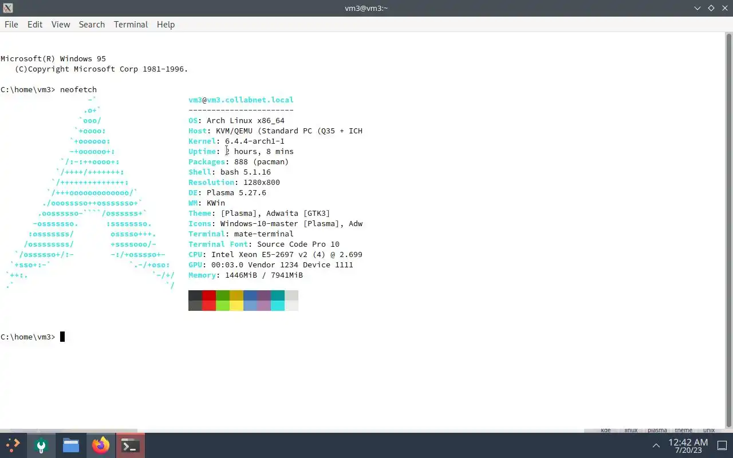Image resolution: width=733 pixels, height=458 pixels.
Task: Click the 'CPU: Intel Xeon E5-2697' line
Action: pos(275,254)
